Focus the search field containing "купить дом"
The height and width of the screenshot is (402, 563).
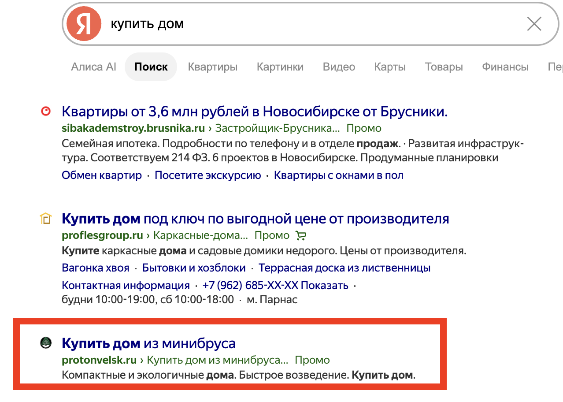click(x=310, y=24)
